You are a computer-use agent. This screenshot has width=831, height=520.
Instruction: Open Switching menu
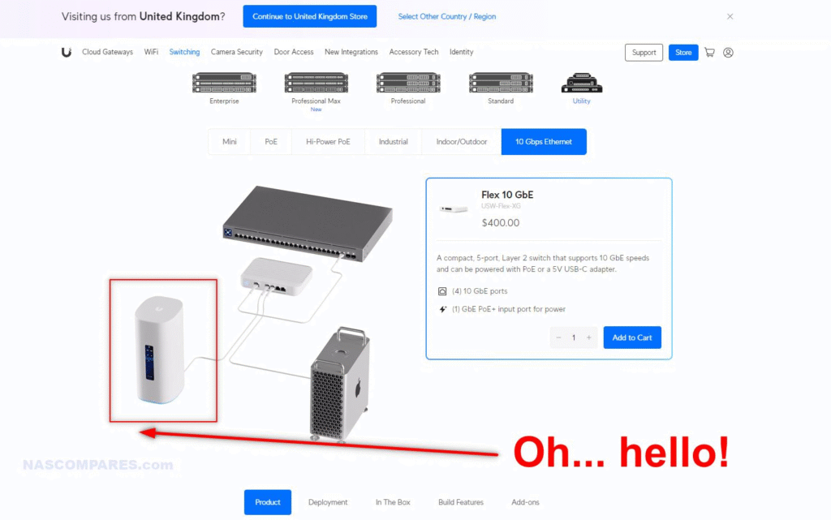pos(184,52)
